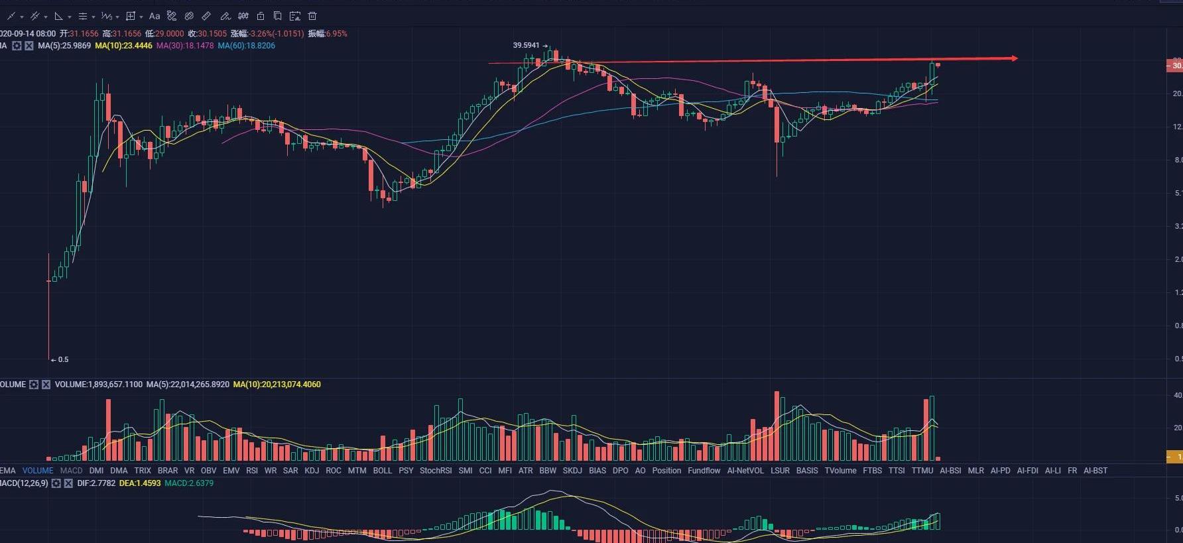Click the Aa text annotation tool
The height and width of the screenshot is (543, 1183).
pos(155,16)
